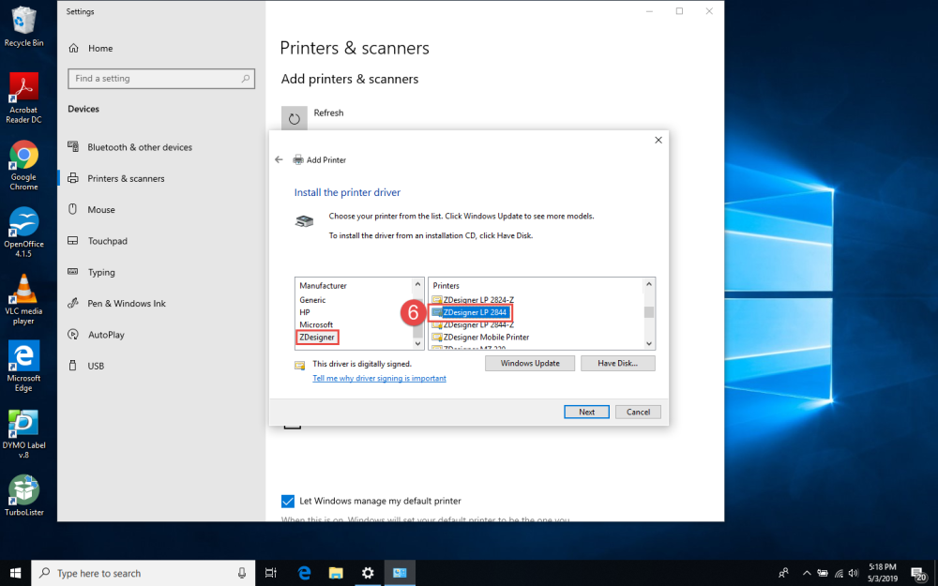Click Type here to search taskbar box
Screen dimensions: 938x586
(x=143, y=573)
